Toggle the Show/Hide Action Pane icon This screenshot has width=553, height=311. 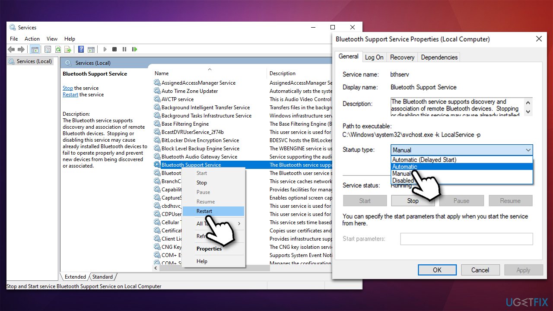click(x=91, y=50)
